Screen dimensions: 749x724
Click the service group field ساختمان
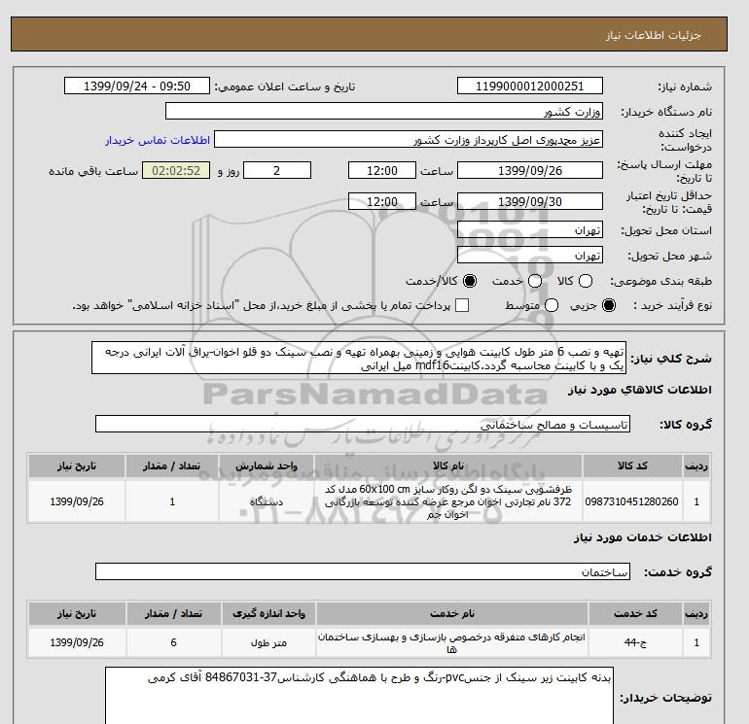(363, 571)
